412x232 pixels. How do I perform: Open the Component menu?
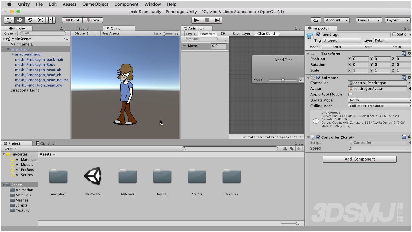[126, 4]
